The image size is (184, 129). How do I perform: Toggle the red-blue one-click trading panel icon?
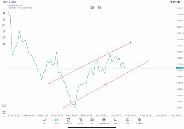(92, 7)
